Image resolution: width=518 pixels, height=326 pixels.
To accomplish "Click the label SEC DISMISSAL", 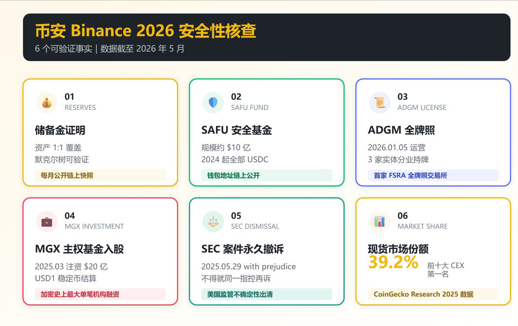I will coord(255,226).
